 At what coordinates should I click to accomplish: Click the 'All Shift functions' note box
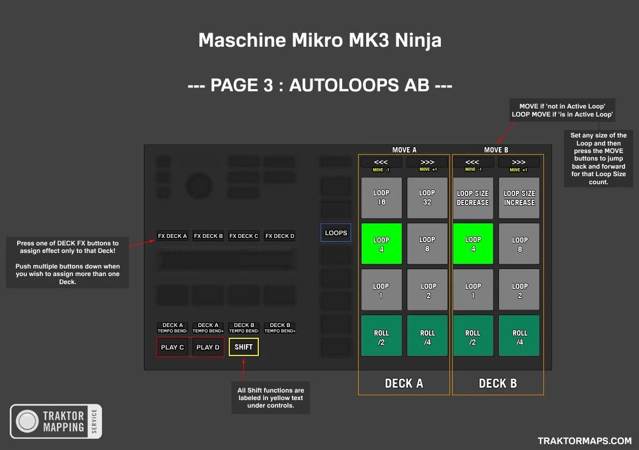(271, 398)
